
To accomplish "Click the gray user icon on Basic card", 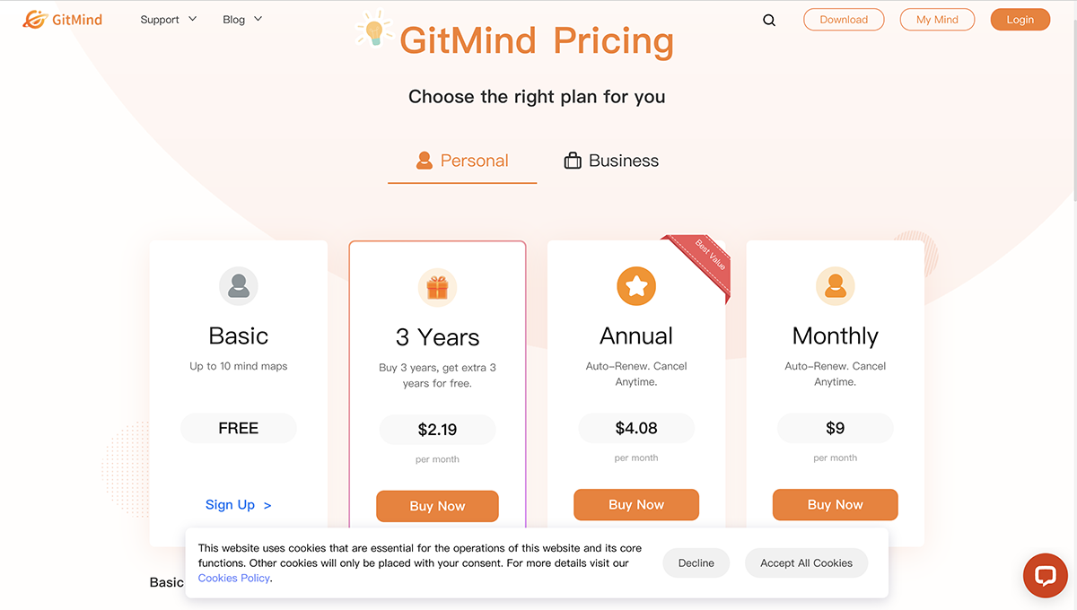I will point(238,286).
